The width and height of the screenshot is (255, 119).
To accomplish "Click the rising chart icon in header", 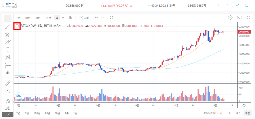I will (x=237, y=6).
